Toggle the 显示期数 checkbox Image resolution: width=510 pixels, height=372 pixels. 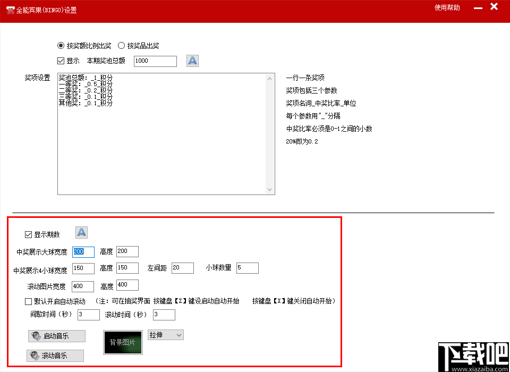pyautogui.click(x=27, y=234)
